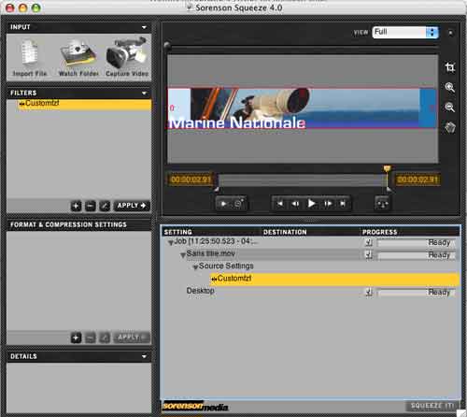Select the crop tool beside the preview
Image resolution: width=467 pixels, height=417 pixels.
tap(450, 67)
